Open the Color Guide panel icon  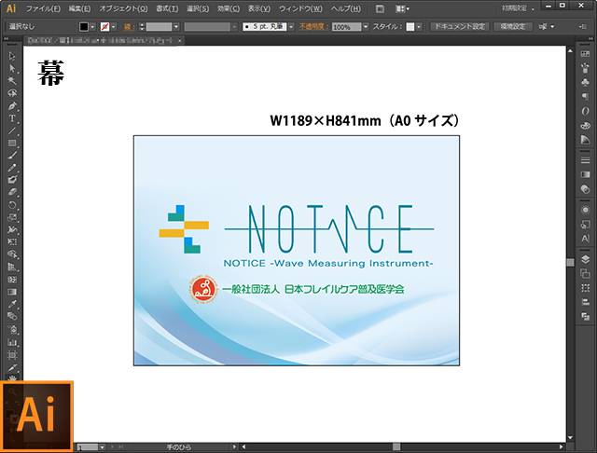[x=585, y=140]
